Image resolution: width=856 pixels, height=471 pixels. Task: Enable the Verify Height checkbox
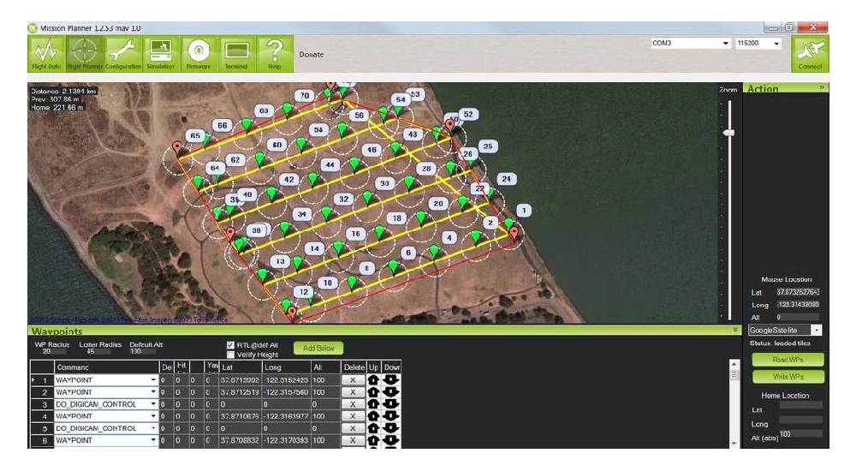230,355
